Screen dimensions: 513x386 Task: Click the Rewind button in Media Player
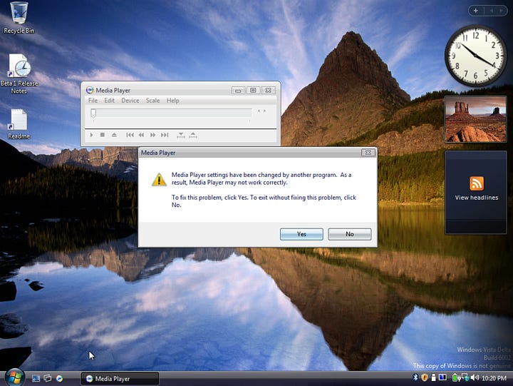pos(141,135)
